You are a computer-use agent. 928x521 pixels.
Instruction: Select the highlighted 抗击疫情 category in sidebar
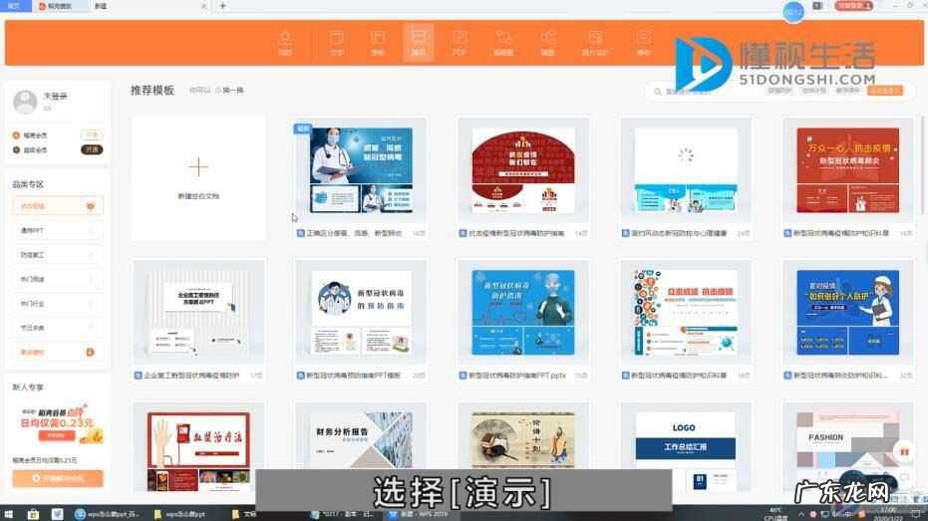[58, 206]
